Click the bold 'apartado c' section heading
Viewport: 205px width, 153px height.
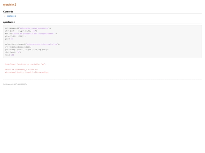pyautogui.click(x=9, y=22)
